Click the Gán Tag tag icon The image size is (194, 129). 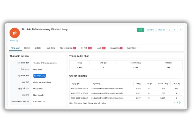coord(11,41)
